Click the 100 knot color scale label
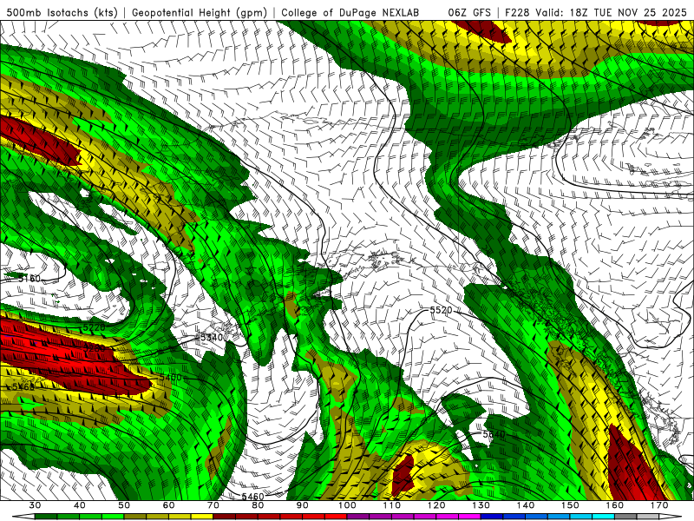 348,505
